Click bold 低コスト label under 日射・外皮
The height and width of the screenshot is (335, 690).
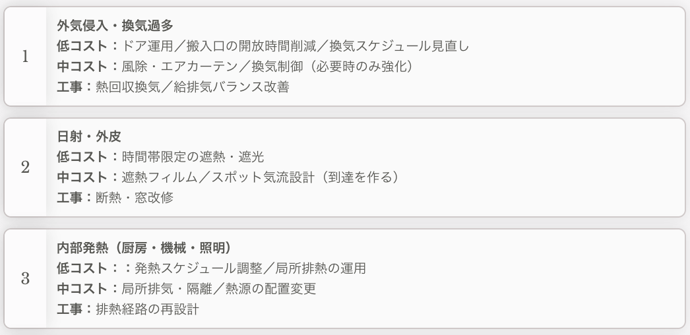[x=84, y=158]
